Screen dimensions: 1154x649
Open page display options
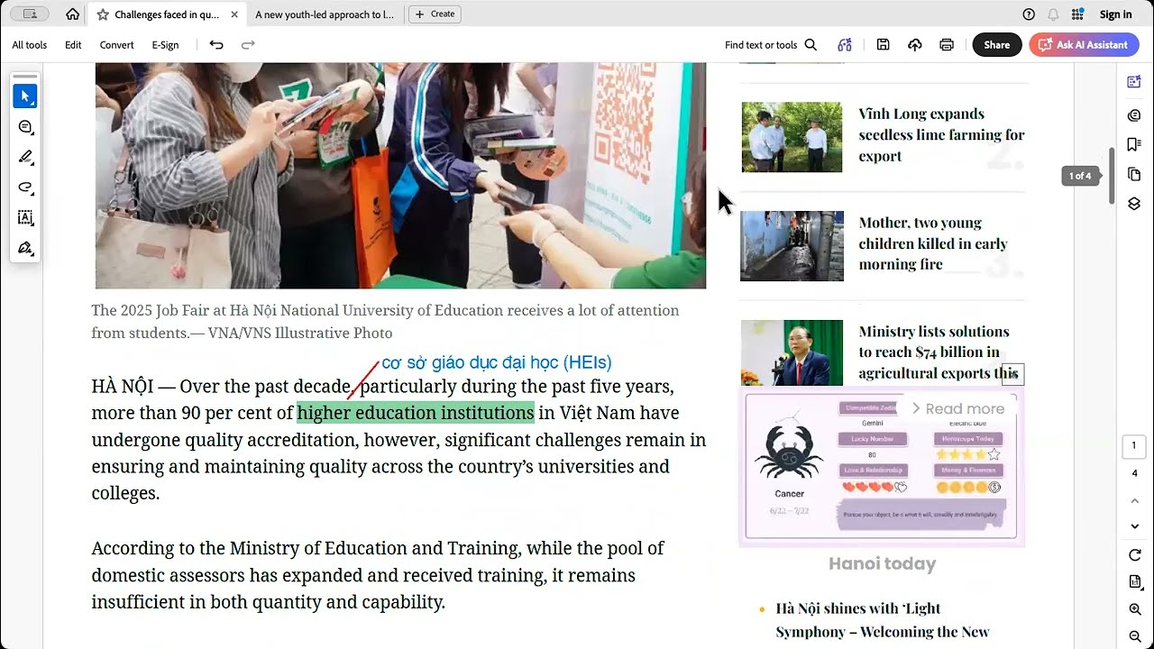1135,582
